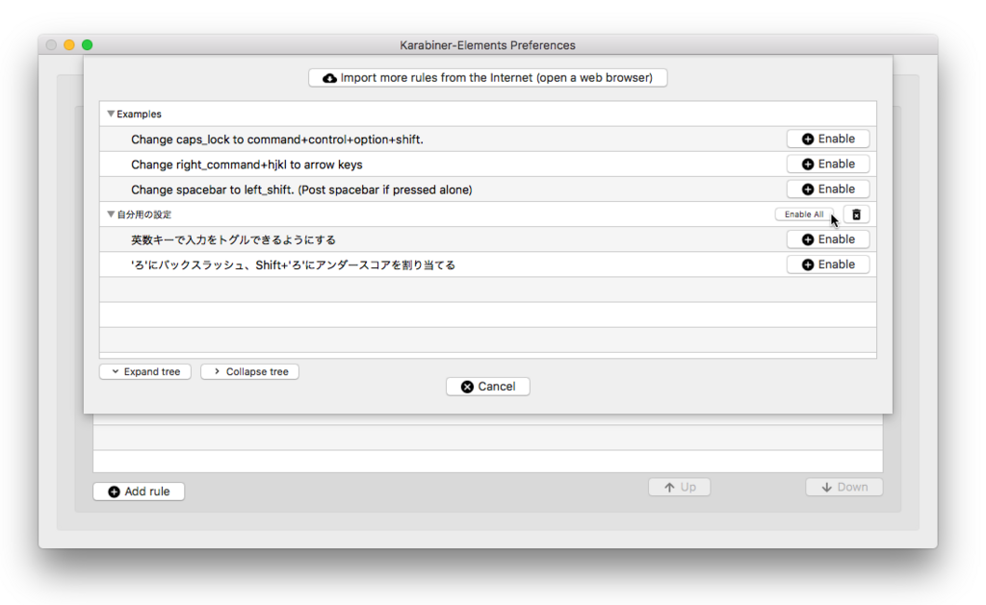
Task: Click the Up button
Action: coord(679,487)
